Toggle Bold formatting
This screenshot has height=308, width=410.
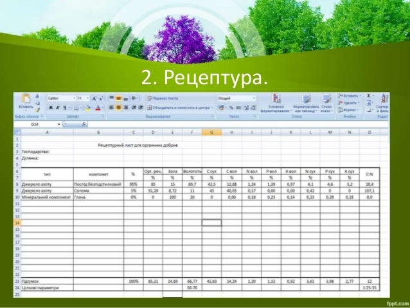[x=51, y=108]
